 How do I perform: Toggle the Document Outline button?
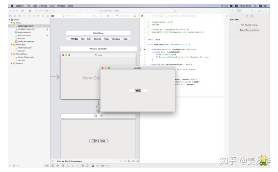53,161
